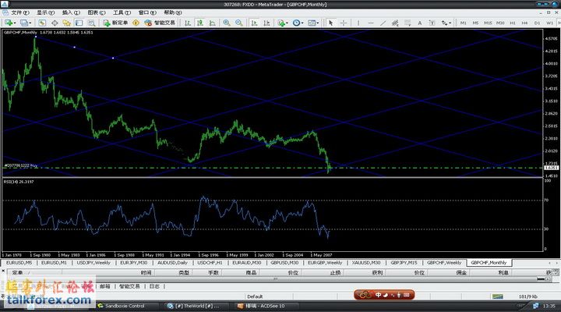Switch chart to Bar Chart mode

point(188,23)
